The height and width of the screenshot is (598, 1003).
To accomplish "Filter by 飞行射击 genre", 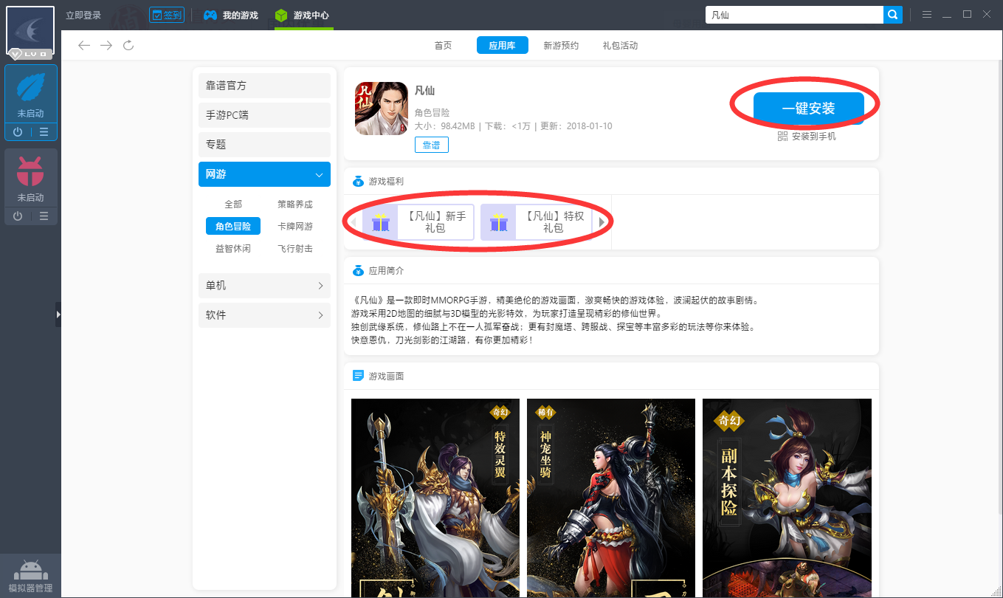I will click(x=295, y=249).
